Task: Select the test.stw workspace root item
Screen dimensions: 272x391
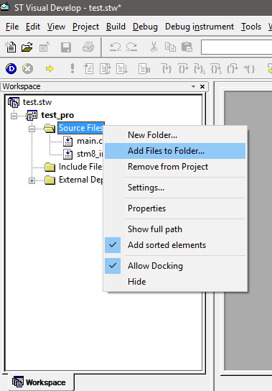Action: [x=37, y=102]
